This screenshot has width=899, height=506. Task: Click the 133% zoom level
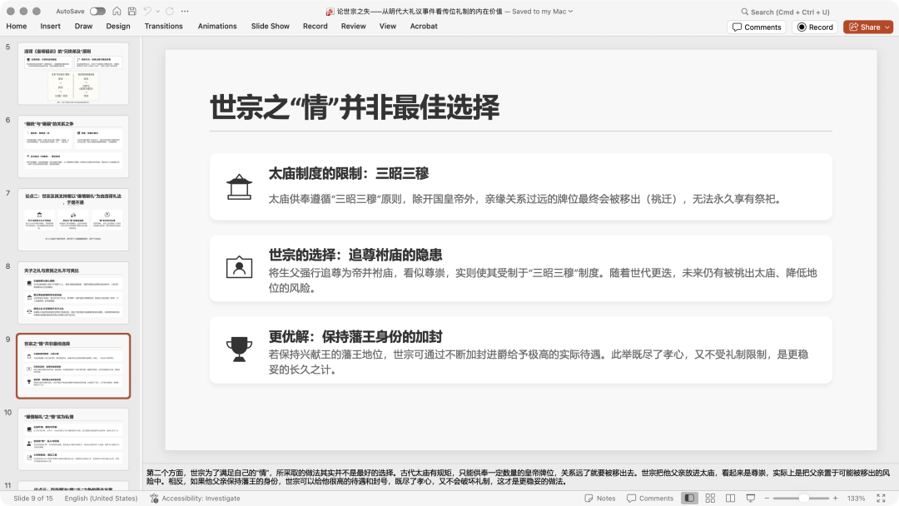click(856, 498)
